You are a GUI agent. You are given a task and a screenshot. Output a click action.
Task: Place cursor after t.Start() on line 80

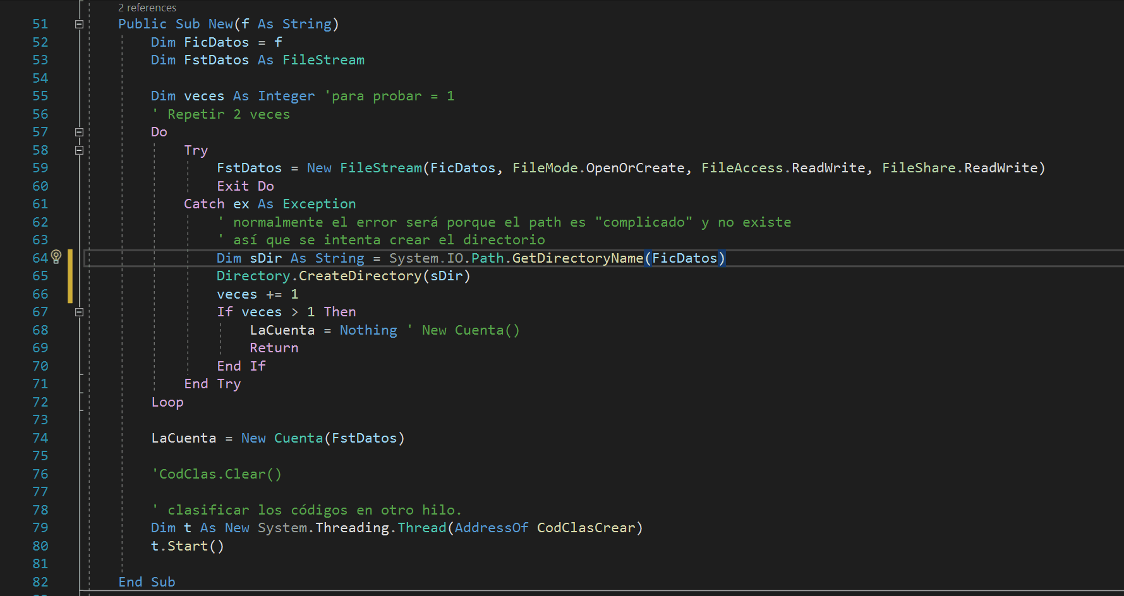coord(226,545)
